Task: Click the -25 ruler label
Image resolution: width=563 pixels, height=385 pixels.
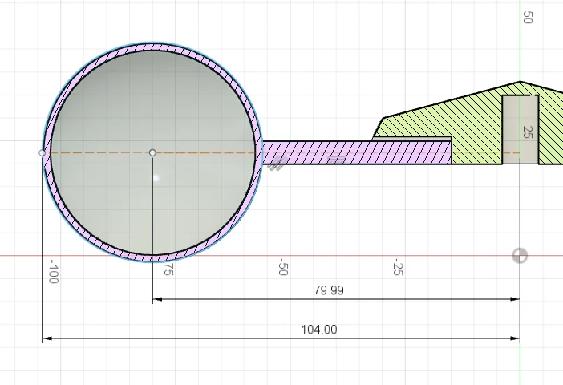Action: pos(398,268)
